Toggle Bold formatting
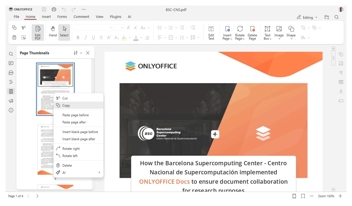Screen dimensions: 352x206 click(78, 37)
